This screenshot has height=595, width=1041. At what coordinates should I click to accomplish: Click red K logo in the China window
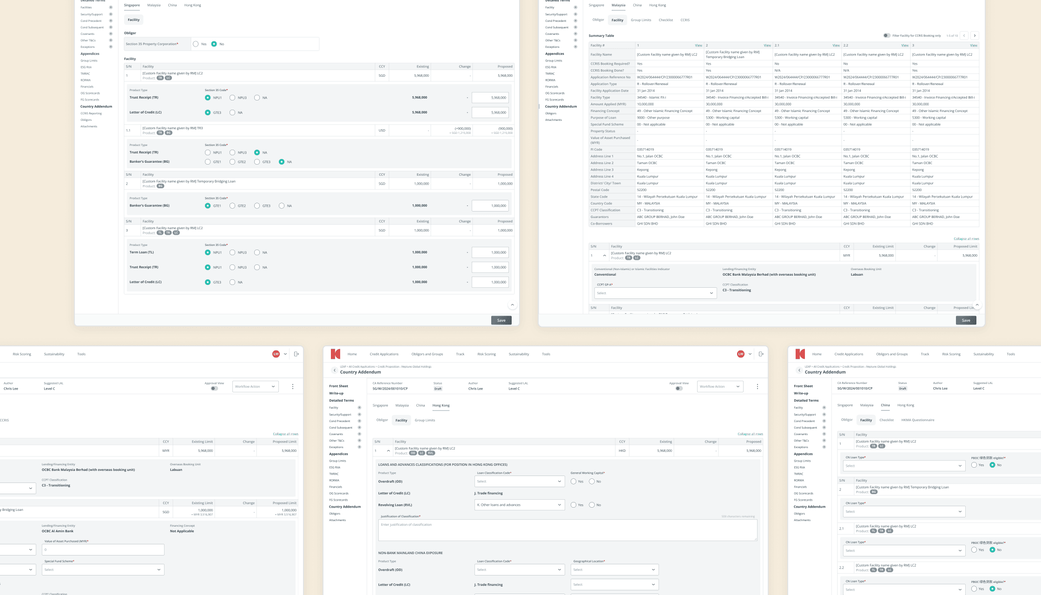(x=800, y=354)
